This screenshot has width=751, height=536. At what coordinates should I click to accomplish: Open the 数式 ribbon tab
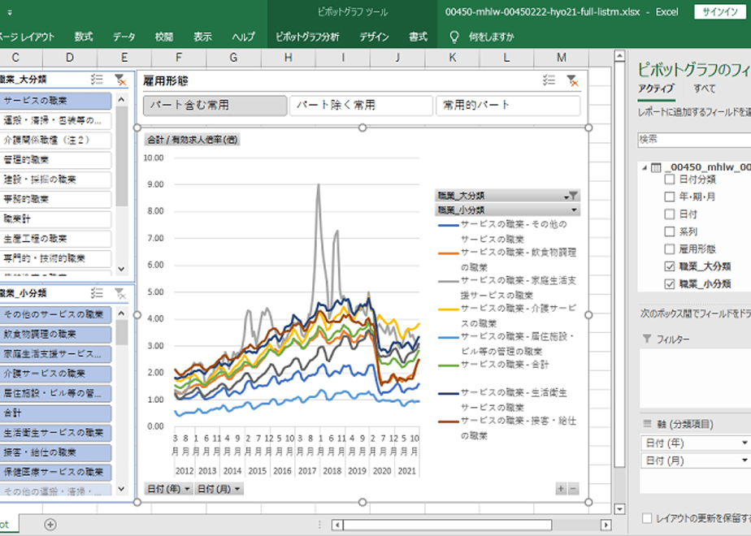(84, 37)
